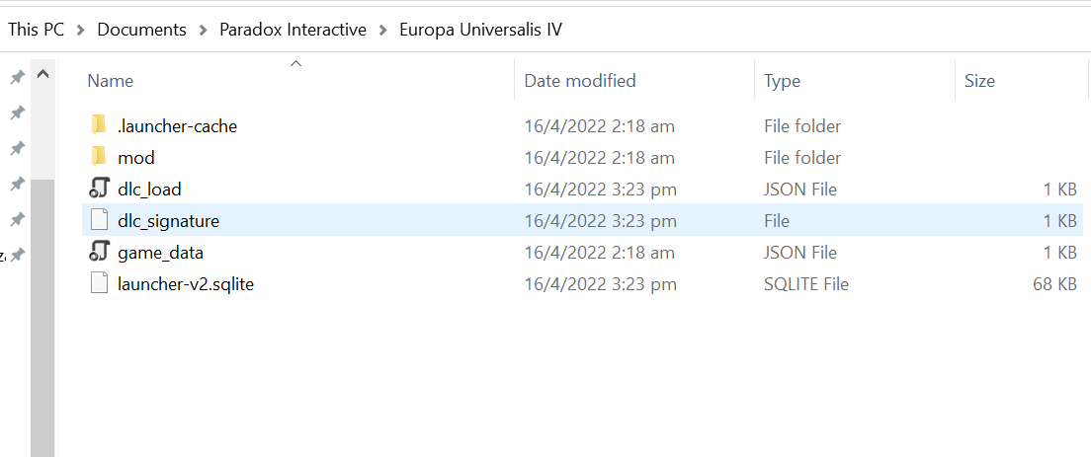Select the .launcher-cache folder name
Viewport: 1091px width, 457px height.
pos(178,126)
